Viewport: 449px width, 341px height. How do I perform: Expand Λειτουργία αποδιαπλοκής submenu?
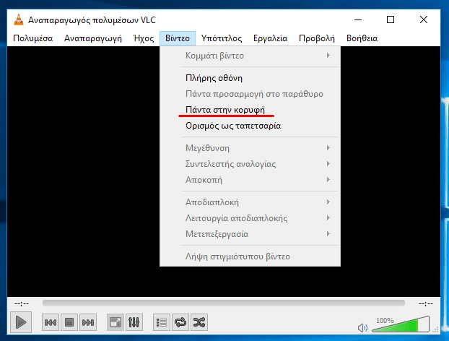tap(250, 218)
